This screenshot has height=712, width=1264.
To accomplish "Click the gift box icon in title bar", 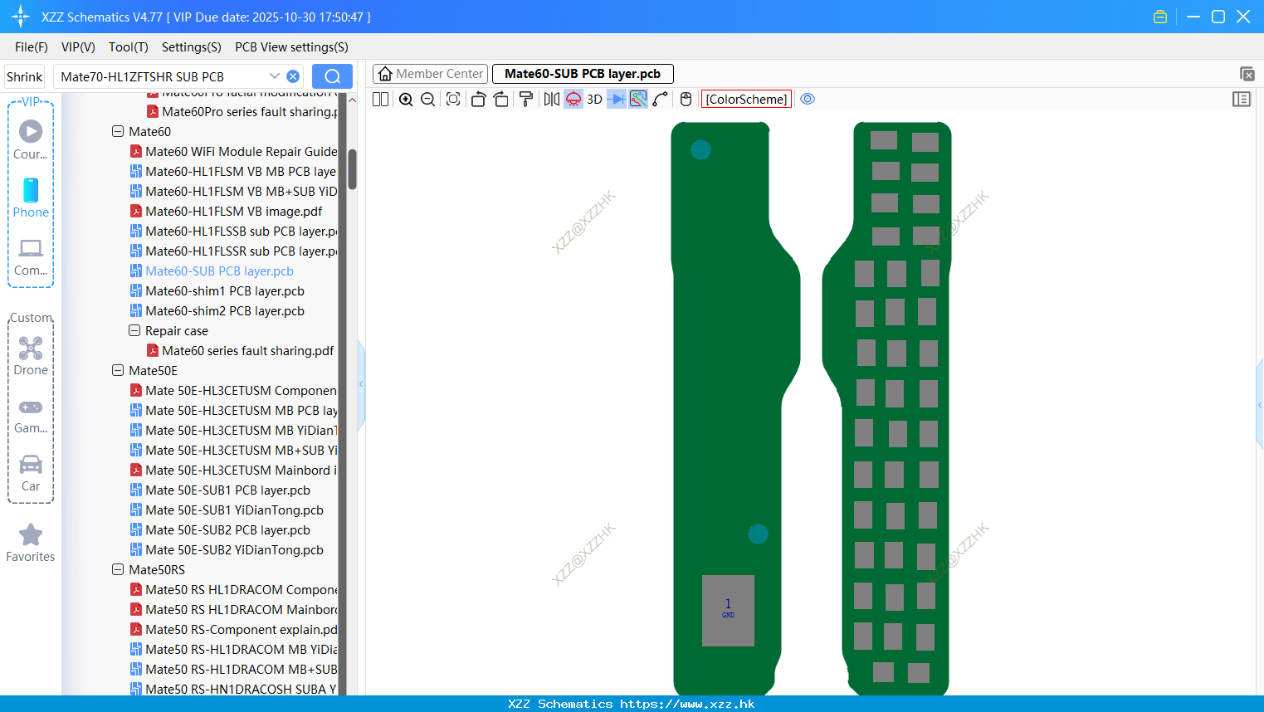I will coord(1160,17).
